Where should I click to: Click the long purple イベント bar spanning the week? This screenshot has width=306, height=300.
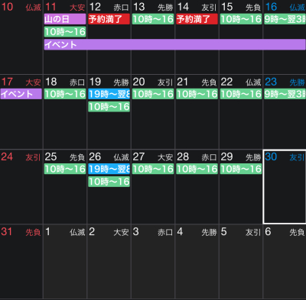174,44
